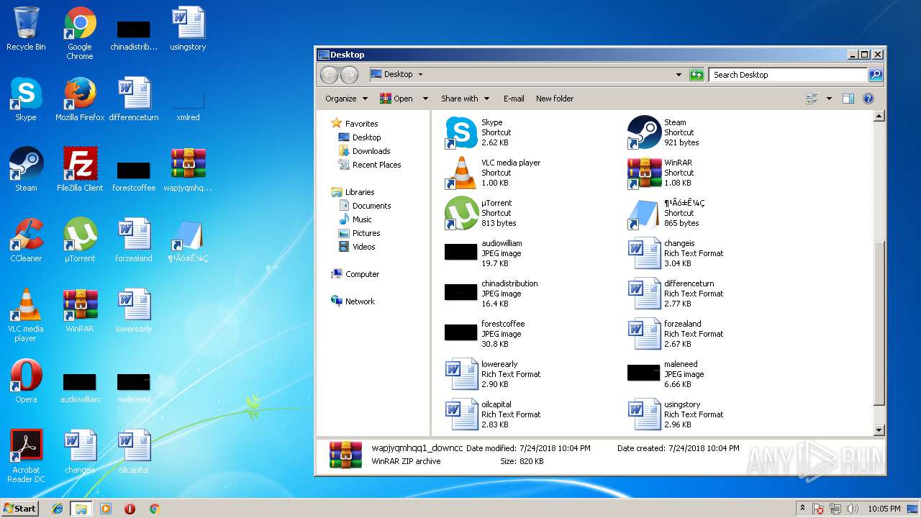Click the Forward navigation button in Explorer

[349, 75]
